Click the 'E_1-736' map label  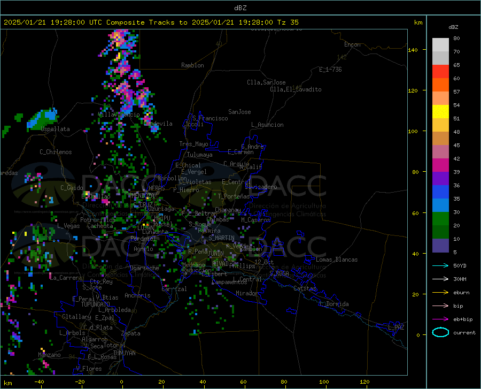(x=330, y=70)
